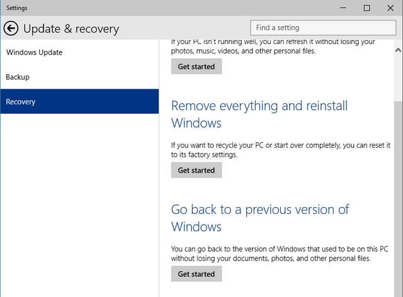Maximize the Settings window

367,8
